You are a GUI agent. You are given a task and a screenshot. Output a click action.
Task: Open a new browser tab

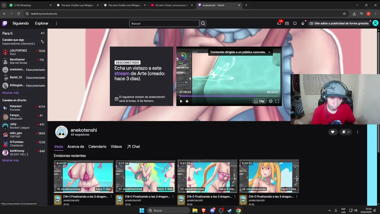246,5
